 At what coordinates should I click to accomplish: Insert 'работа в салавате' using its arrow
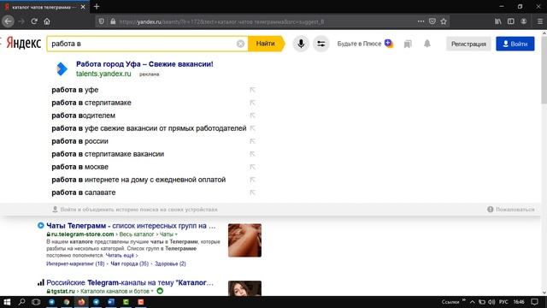[x=252, y=192]
